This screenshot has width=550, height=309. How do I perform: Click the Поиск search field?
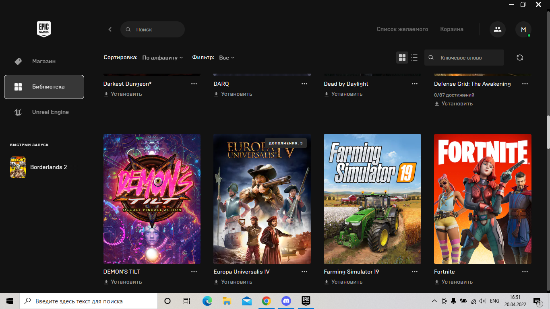[x=153, y=29]
